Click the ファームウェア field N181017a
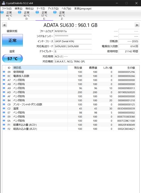Screen dimensions: 141x193 pos(73,31)
